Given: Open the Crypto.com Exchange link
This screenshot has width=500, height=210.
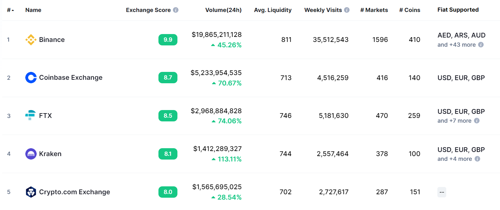Looking at the screenshot, I should point(75,192).
